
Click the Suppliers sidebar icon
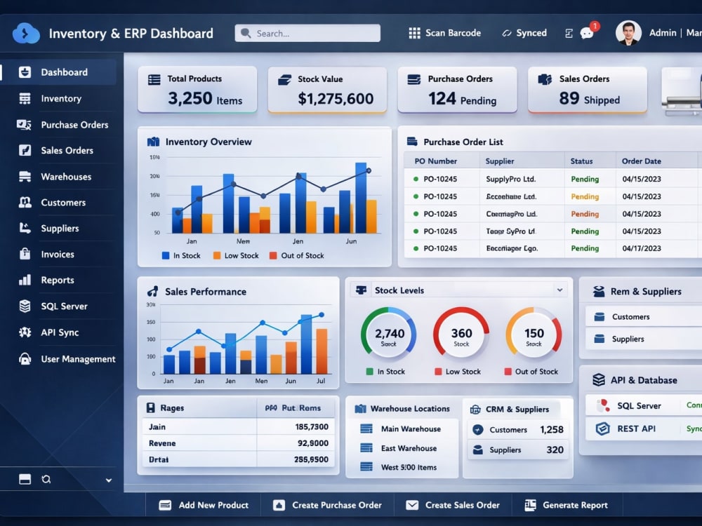coord(25,228)
